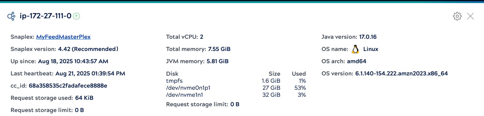Click the green up-arrow status icon
Image resolution: width=484 pixels, height=116 pixels.
click(x=77, y=16)
